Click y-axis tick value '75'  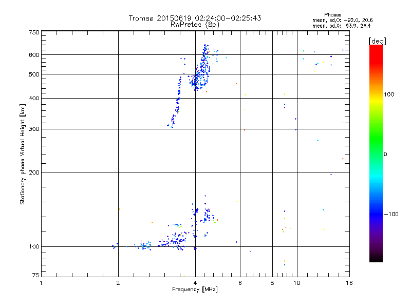click(x=36, y=275)
